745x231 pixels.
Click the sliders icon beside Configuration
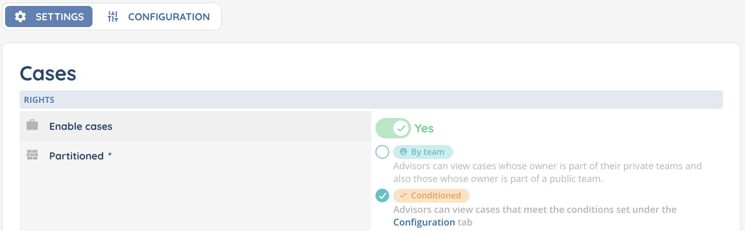coord(113,16)
